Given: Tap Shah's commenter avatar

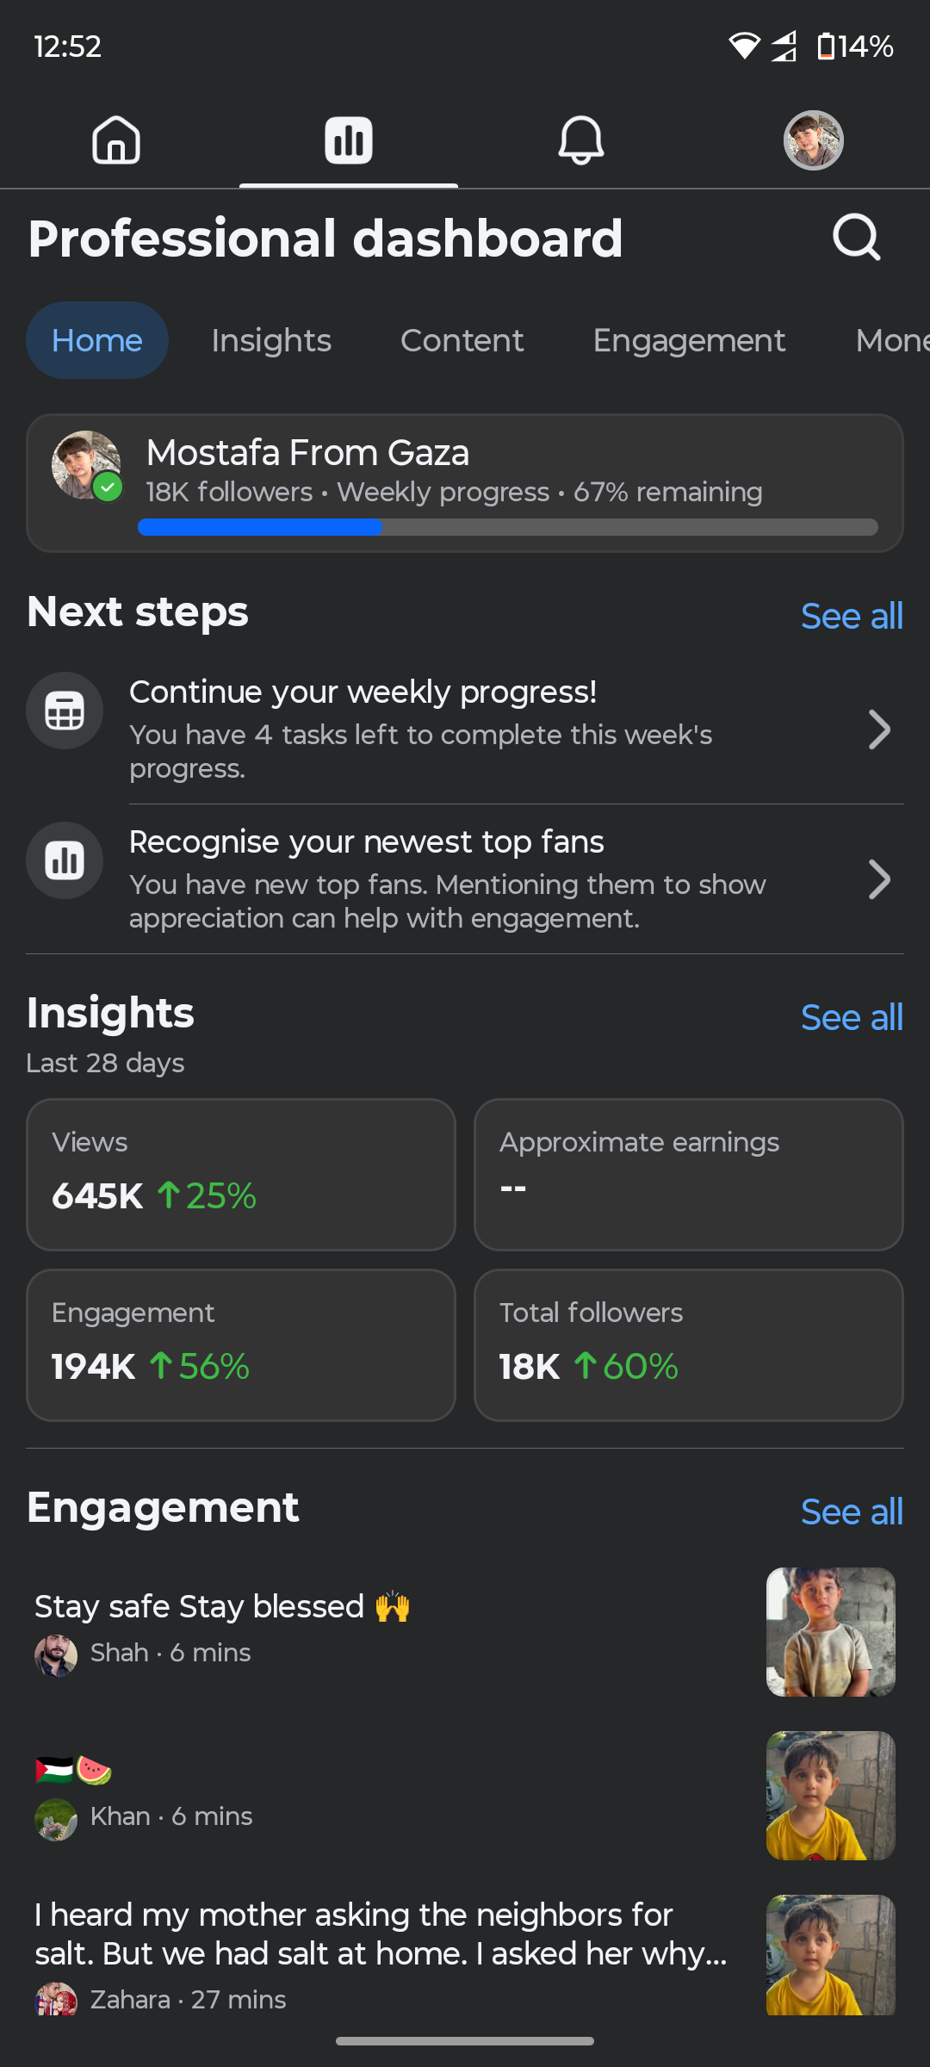Looking at the screenshot, I should click(56, 1654).
